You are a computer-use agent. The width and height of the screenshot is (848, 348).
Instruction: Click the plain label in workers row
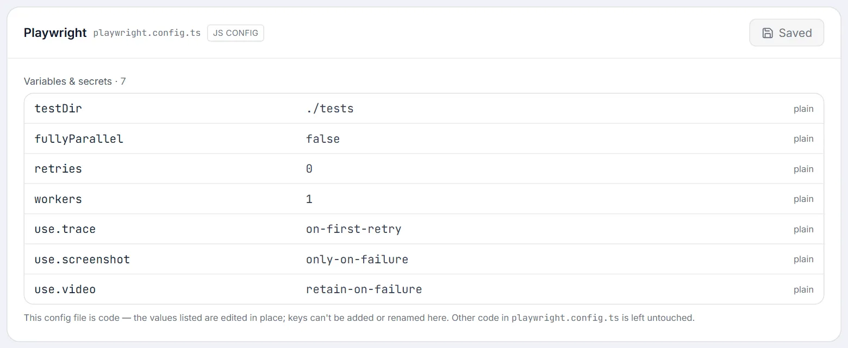coord(803,199)
